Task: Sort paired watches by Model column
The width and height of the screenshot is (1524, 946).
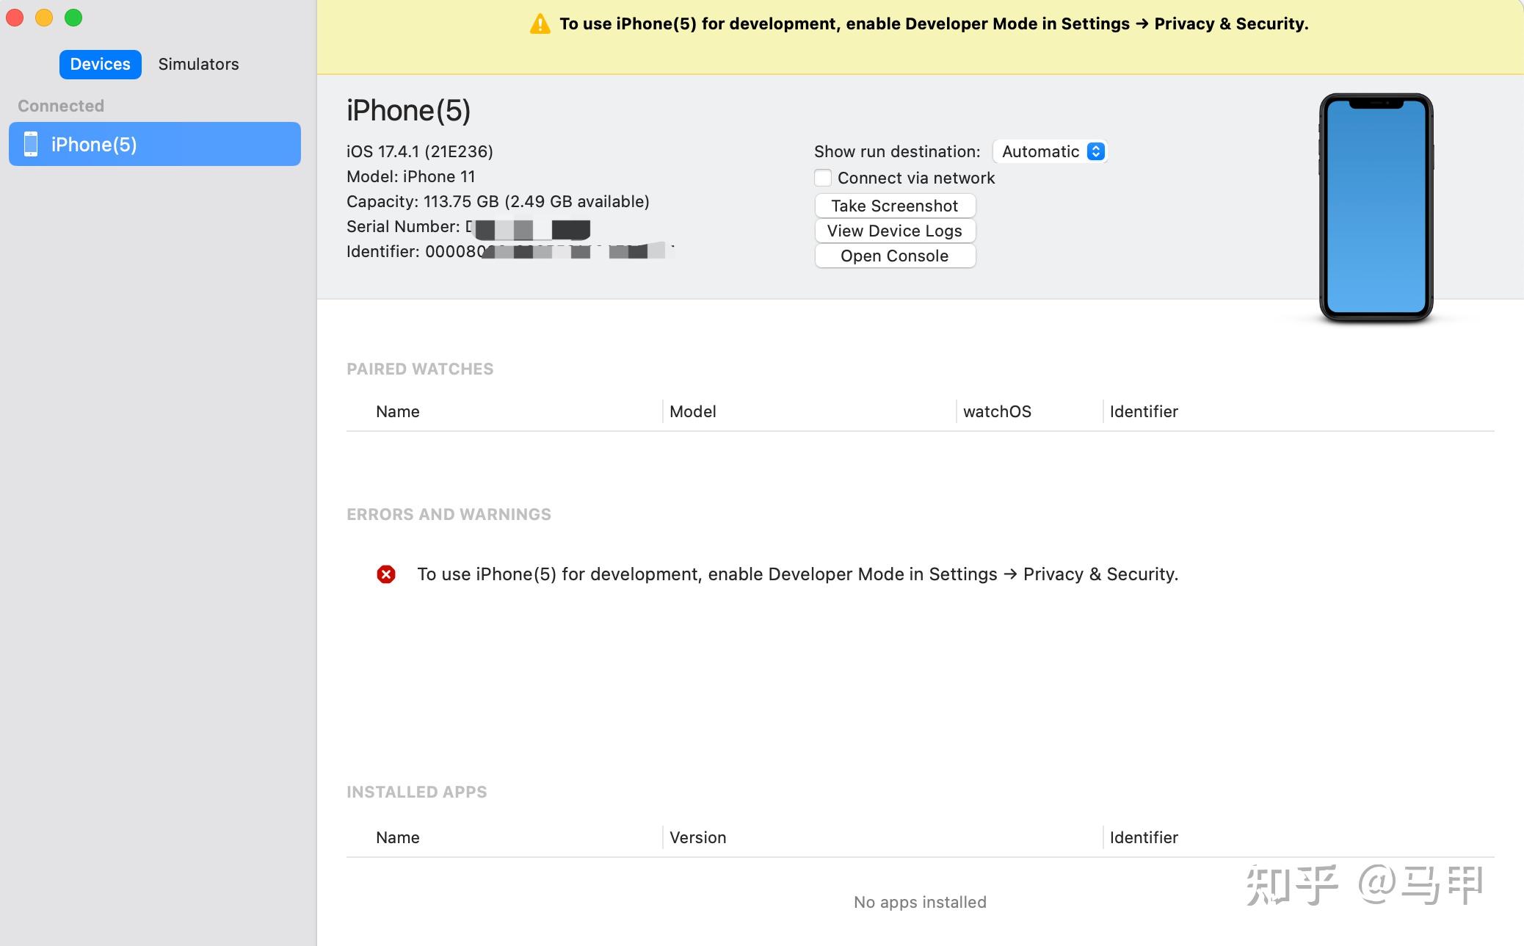Action: (809, 411)
